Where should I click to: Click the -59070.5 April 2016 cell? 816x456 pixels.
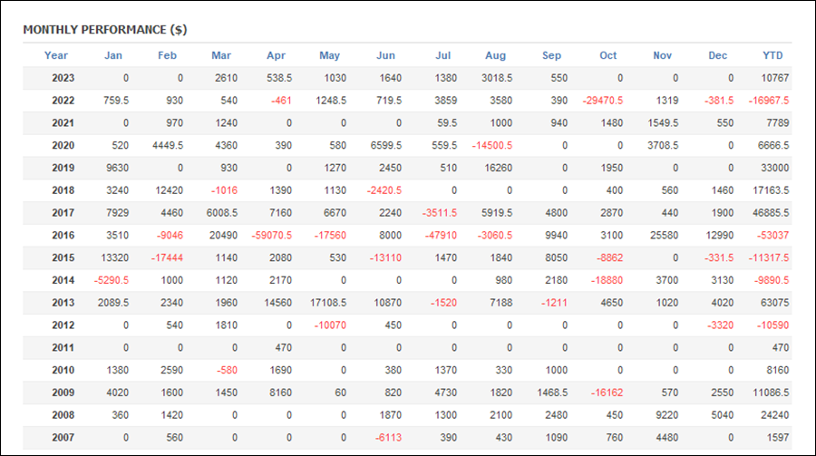(x=272, y=236)
